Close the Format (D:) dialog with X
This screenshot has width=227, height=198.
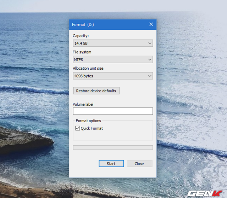click(x=151, y=24)
